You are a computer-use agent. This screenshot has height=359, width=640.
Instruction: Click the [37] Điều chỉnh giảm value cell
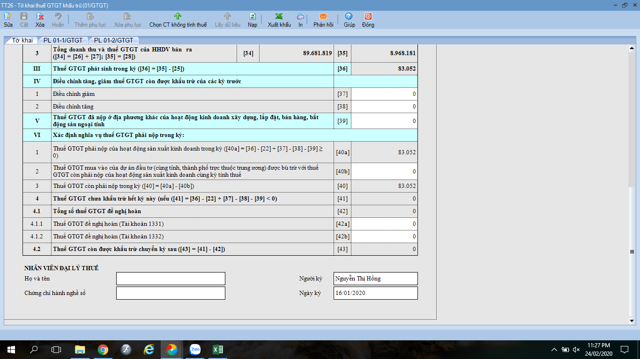384,94
